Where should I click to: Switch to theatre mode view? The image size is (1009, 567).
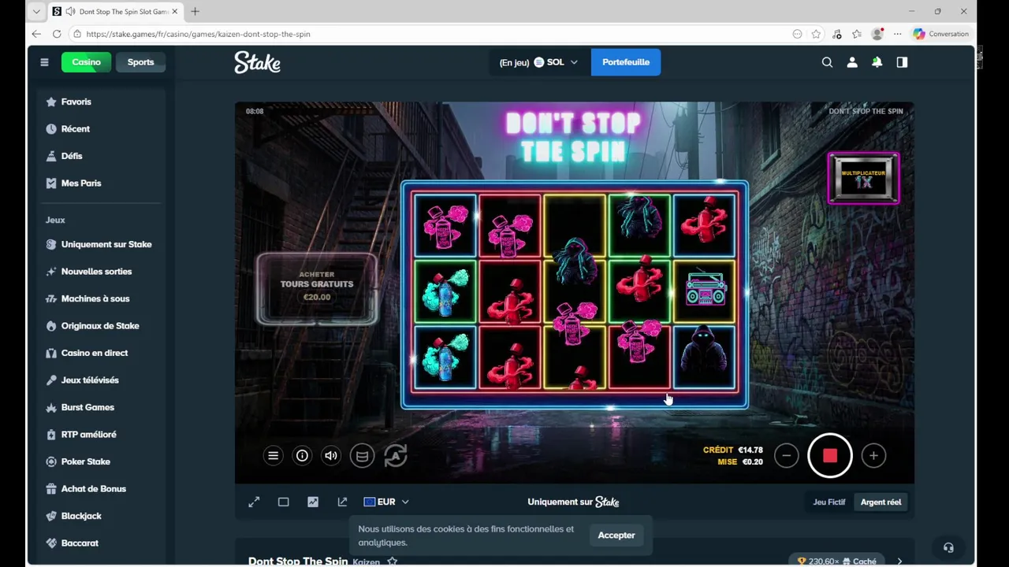tap(283, 502)
